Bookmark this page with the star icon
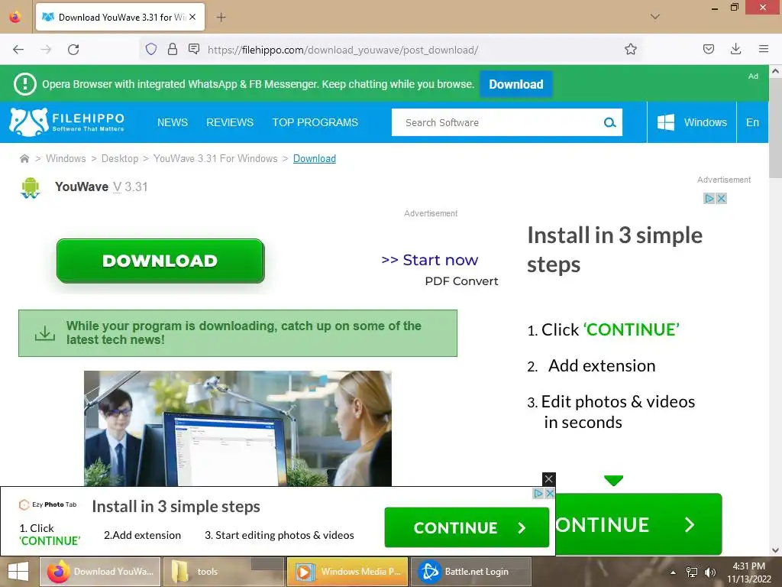The width and height of the screenshot is (782, 587). pyautogui.click(x=630, y=49)
